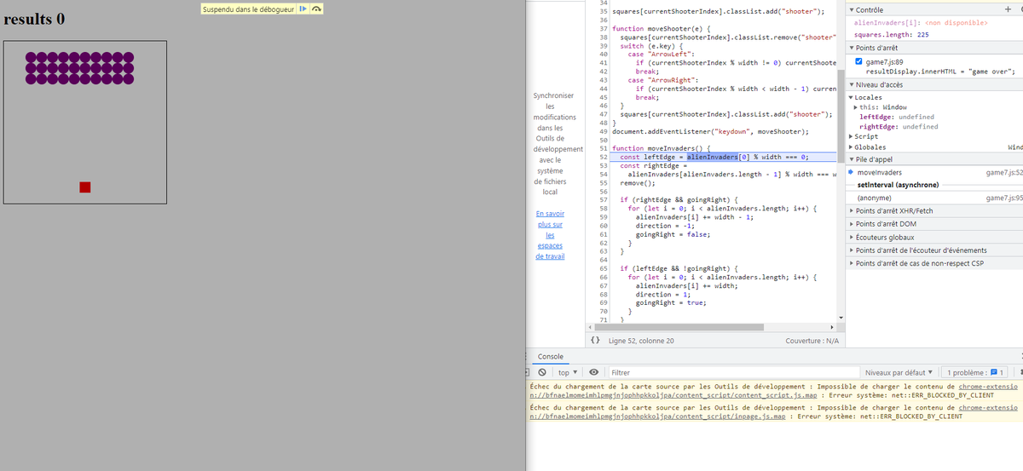Image resolution: width=1023 pixels, height=471 pixels.
Task: Switch to the Console drawer tab
Action: (x=550, y=356)
